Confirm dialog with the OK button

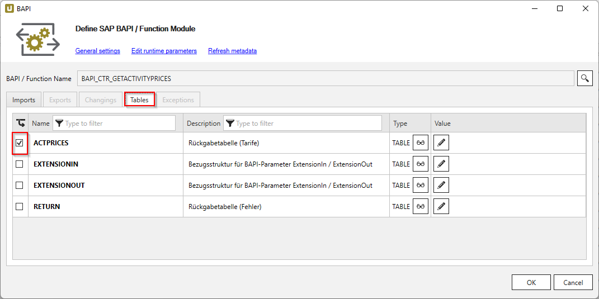click(x=531, y=282)
